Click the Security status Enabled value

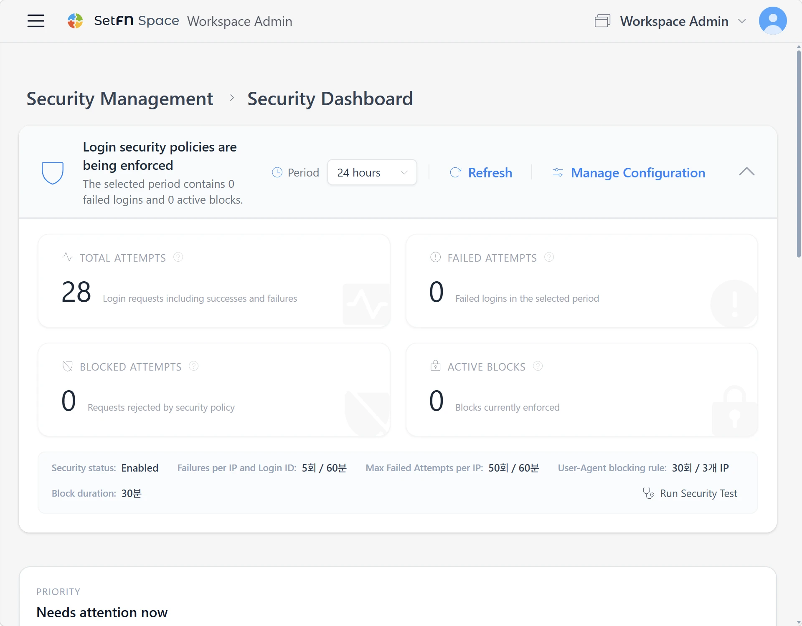(140, 468)
